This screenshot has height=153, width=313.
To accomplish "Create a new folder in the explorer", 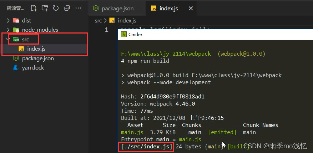I will pos(45,8).
